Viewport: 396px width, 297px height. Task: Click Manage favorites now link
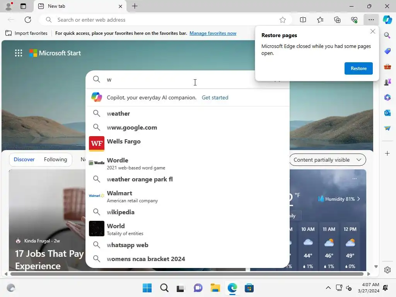coord(213,33)
